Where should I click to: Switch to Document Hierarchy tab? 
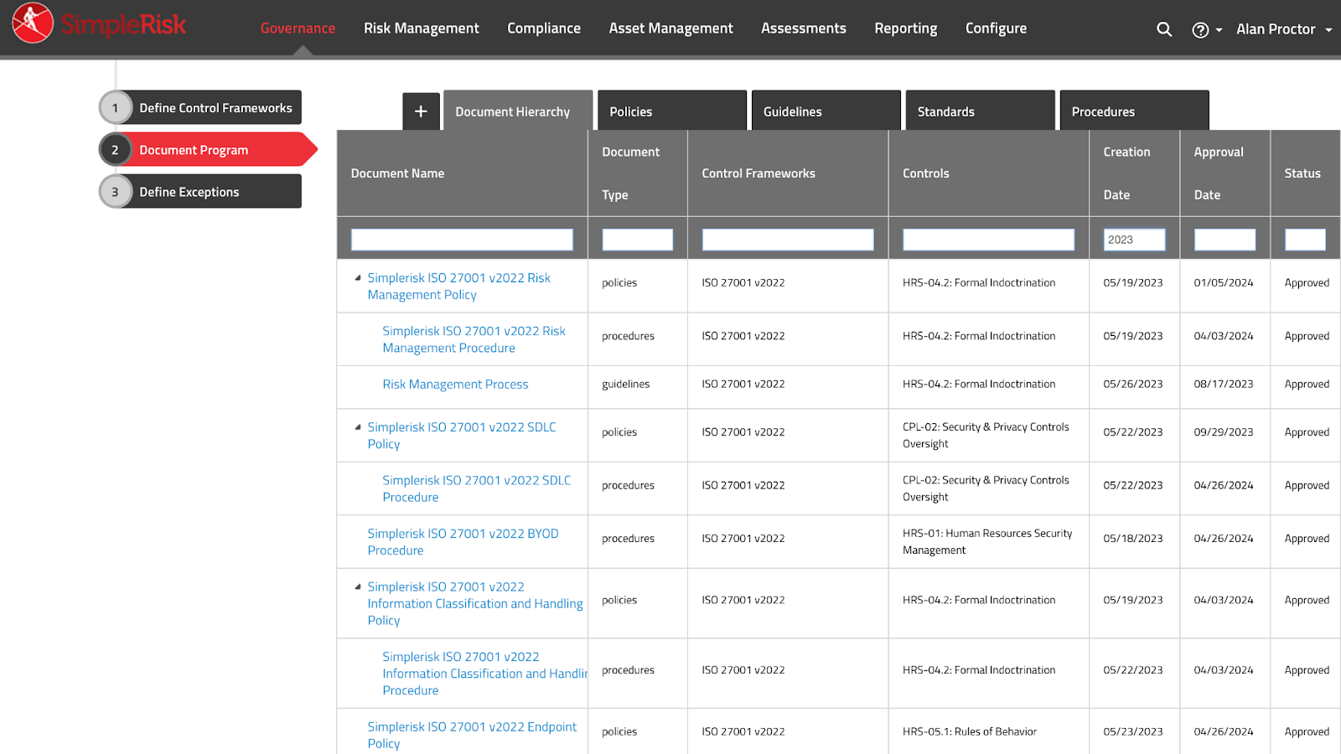coord(518,111)
